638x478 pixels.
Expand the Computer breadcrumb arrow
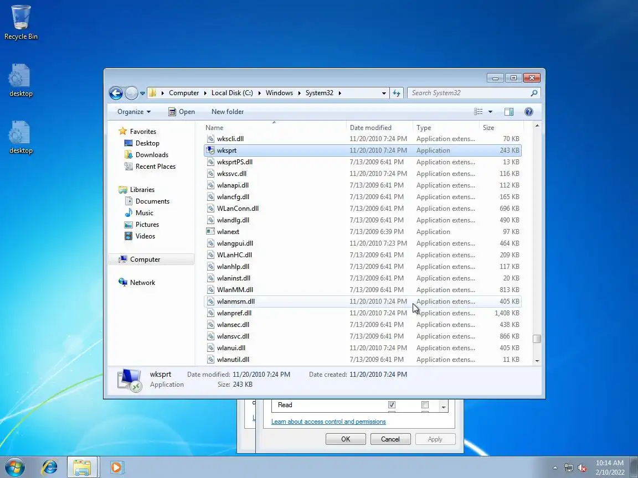click(x=205, y=93)
